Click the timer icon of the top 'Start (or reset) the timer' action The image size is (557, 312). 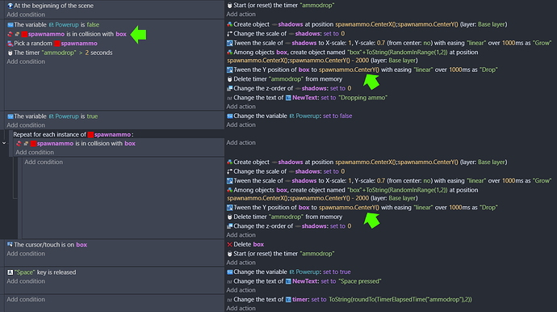[229, 6]
